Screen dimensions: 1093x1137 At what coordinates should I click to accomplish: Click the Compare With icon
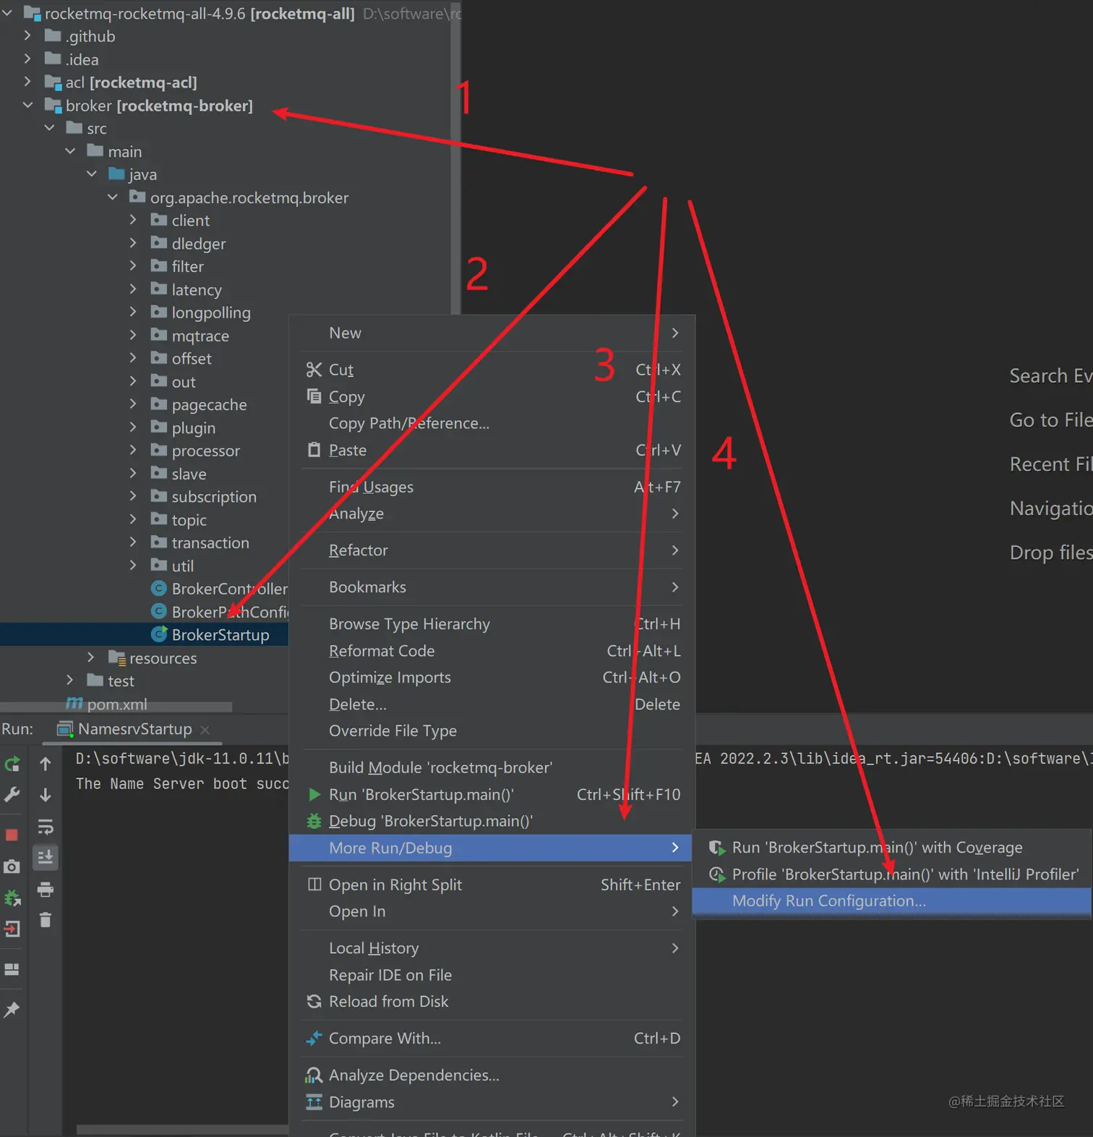[314, 1038]
